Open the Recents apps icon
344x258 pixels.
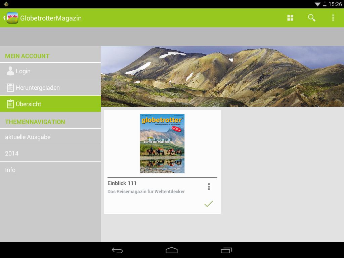pyautogui.click(x=226, y=250)
